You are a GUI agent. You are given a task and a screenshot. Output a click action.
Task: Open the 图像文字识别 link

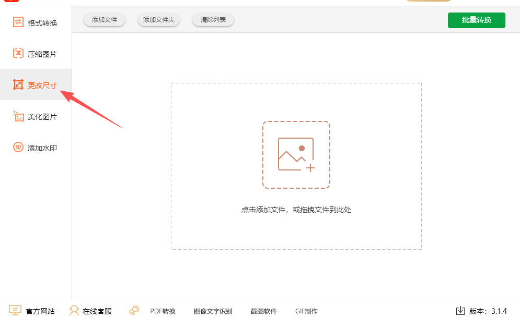coord(213,311)
